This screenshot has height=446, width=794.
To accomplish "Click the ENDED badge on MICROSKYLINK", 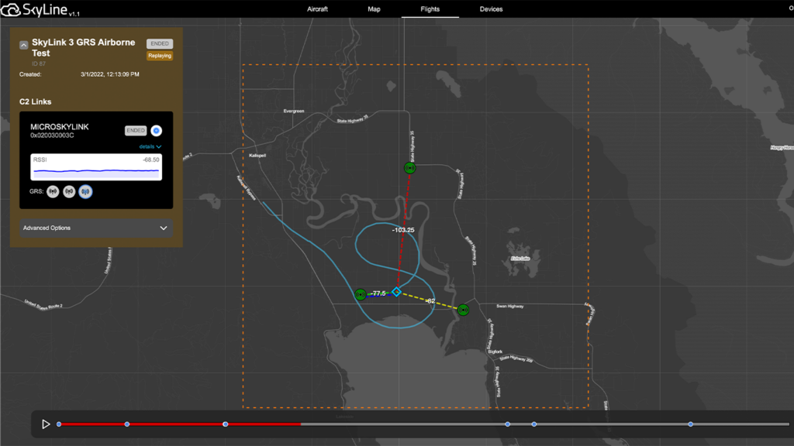I will pyautogui.click(x=136, y=130).
